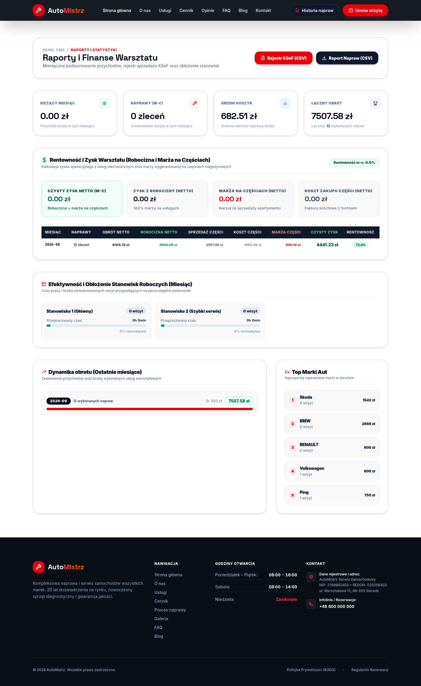The image size is (421, 686).
Task: Click the Czysty zysk netto (M-C) card
Action: tap(82, 199)
